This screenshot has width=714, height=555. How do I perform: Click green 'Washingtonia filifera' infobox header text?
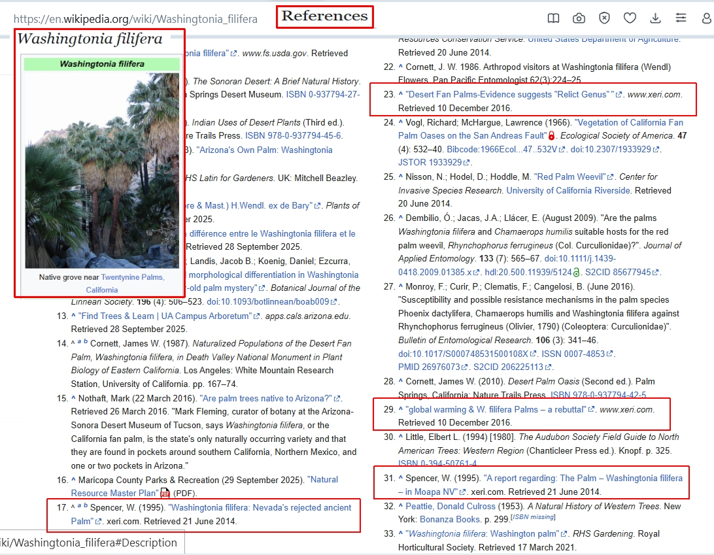[x=102, y=64]
